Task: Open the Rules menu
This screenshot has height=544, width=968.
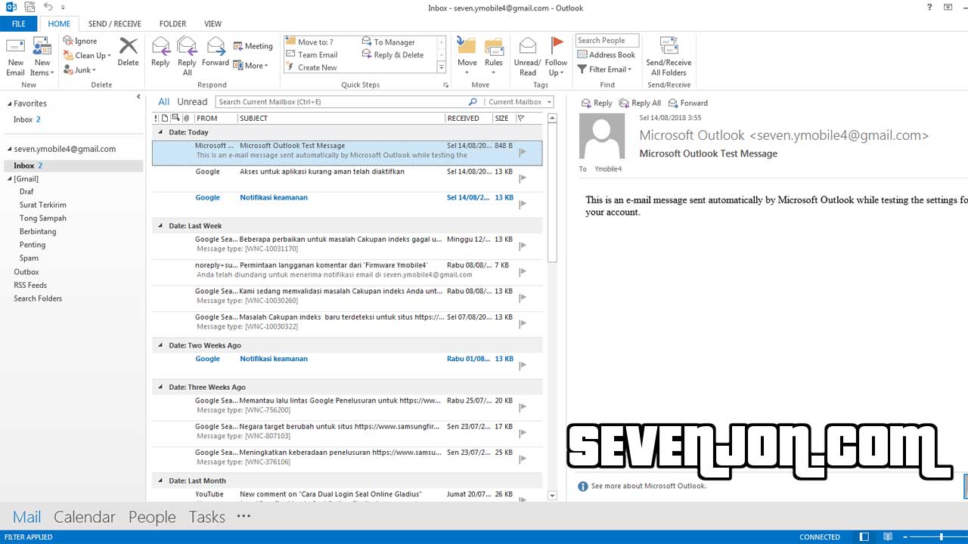Action: [494, 57]
